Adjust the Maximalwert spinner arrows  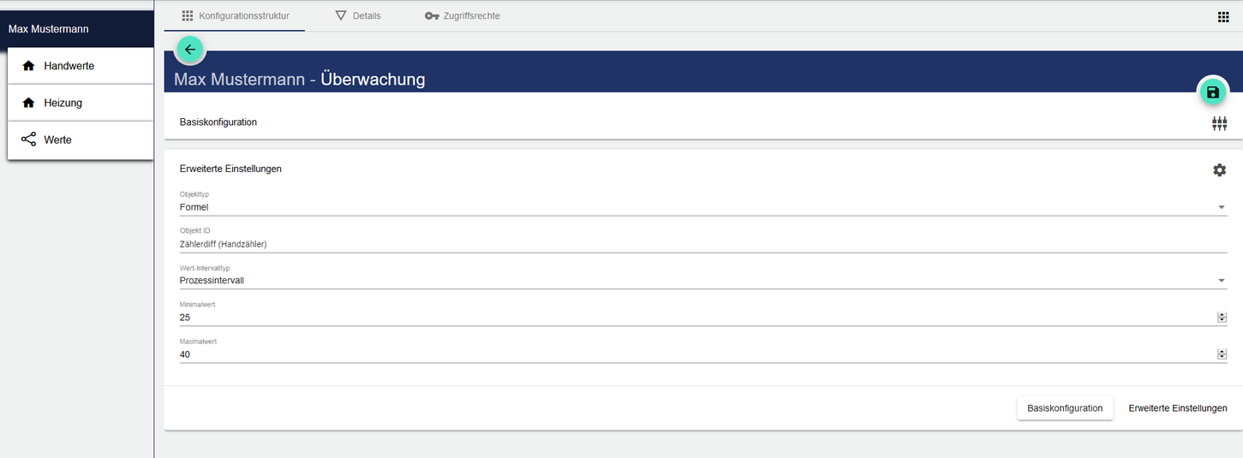coord(1222,354)
